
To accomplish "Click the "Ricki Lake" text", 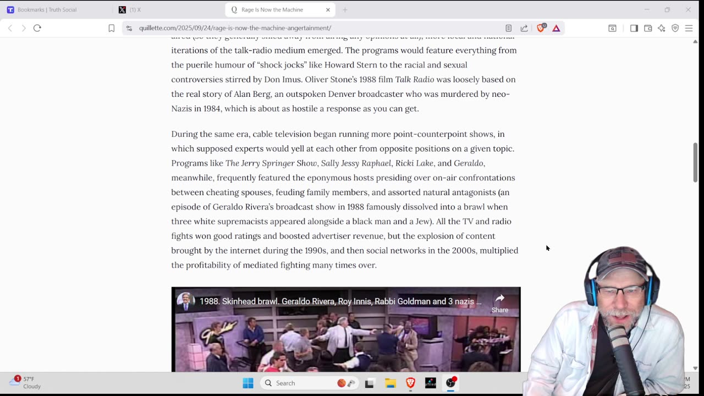I will [x=414, y=163].
